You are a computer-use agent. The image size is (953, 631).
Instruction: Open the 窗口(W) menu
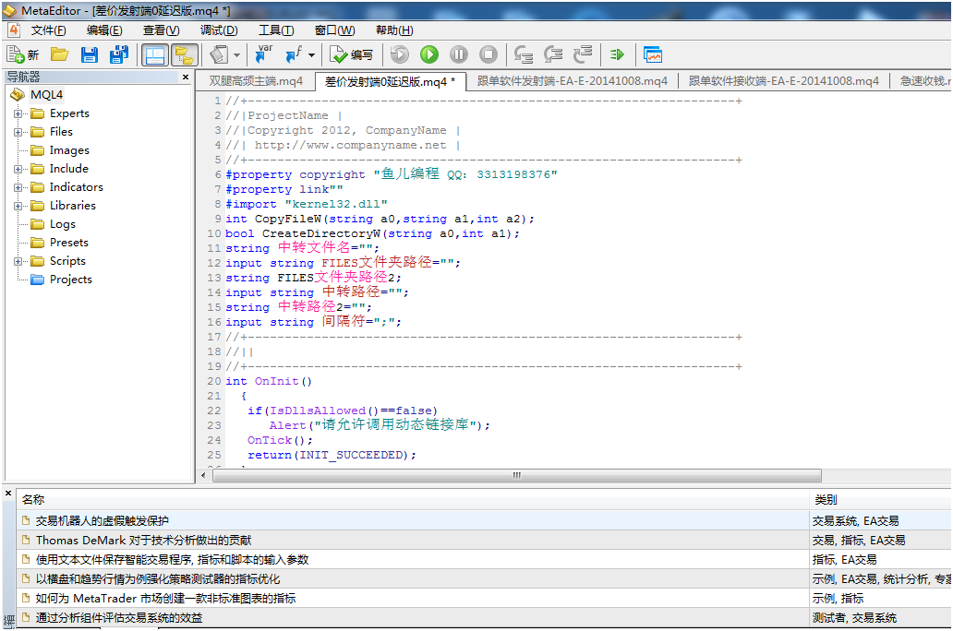click(x=335, y=30)
